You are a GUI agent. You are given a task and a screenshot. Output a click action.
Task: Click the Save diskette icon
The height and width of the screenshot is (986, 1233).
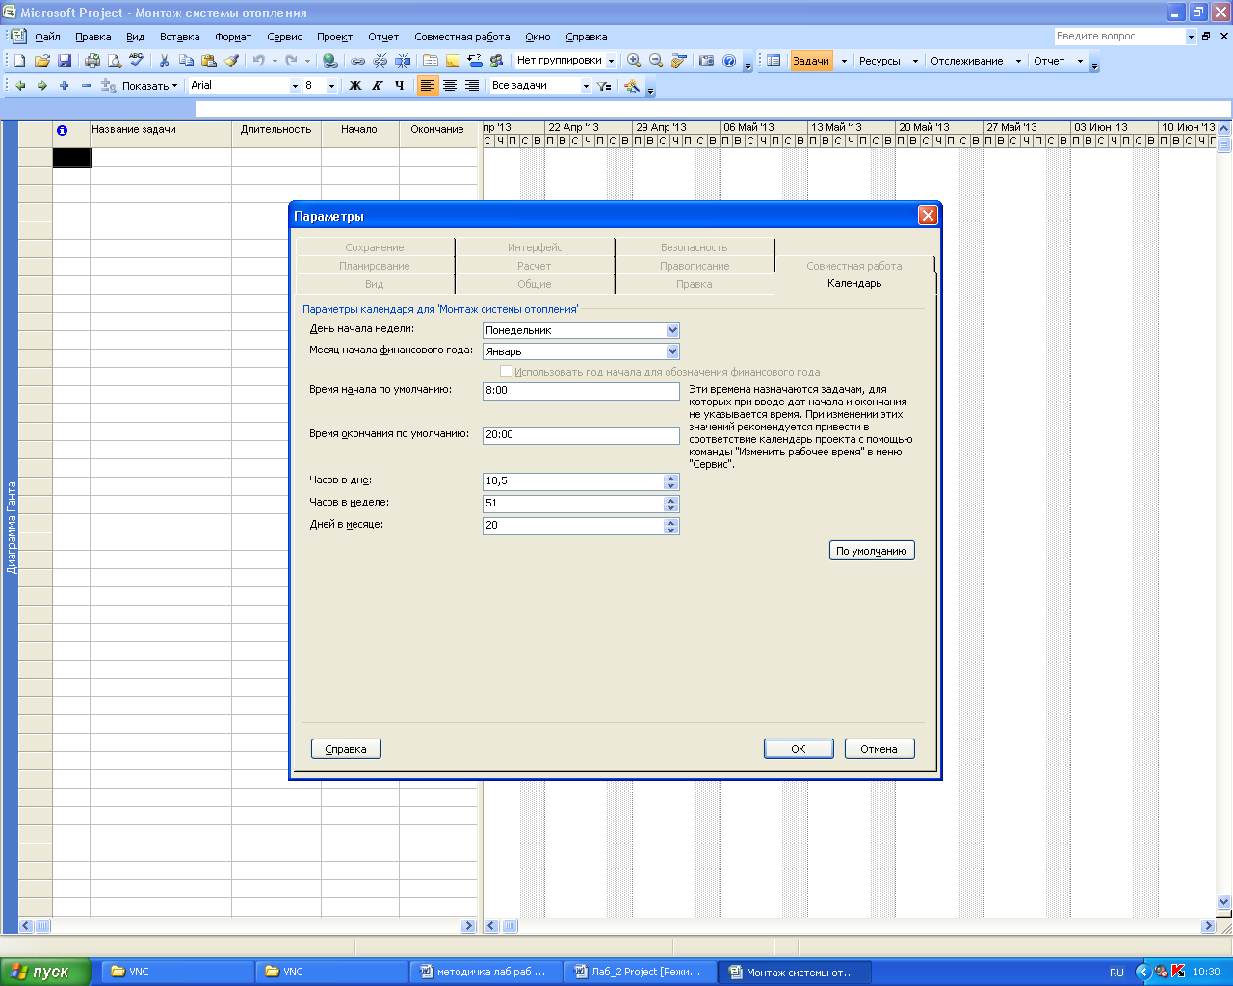tap(65, 61)
